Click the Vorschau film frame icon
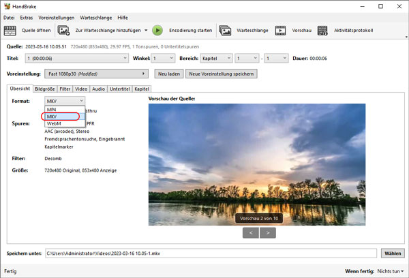The image size is (409, 278). pyautogui.click(x=280, y=31)
